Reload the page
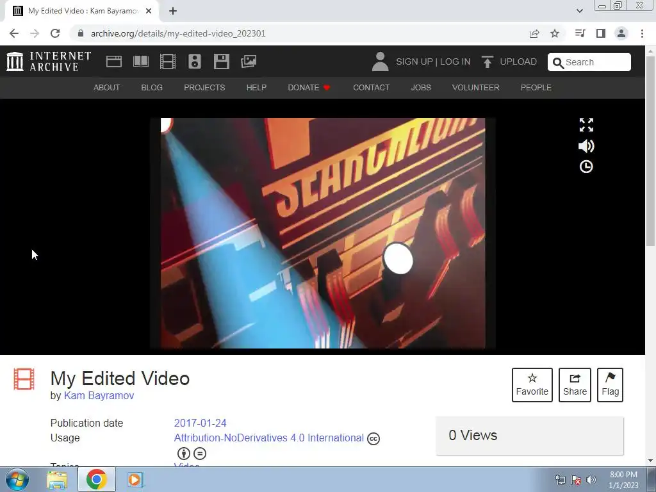 [x=55, y=33]
